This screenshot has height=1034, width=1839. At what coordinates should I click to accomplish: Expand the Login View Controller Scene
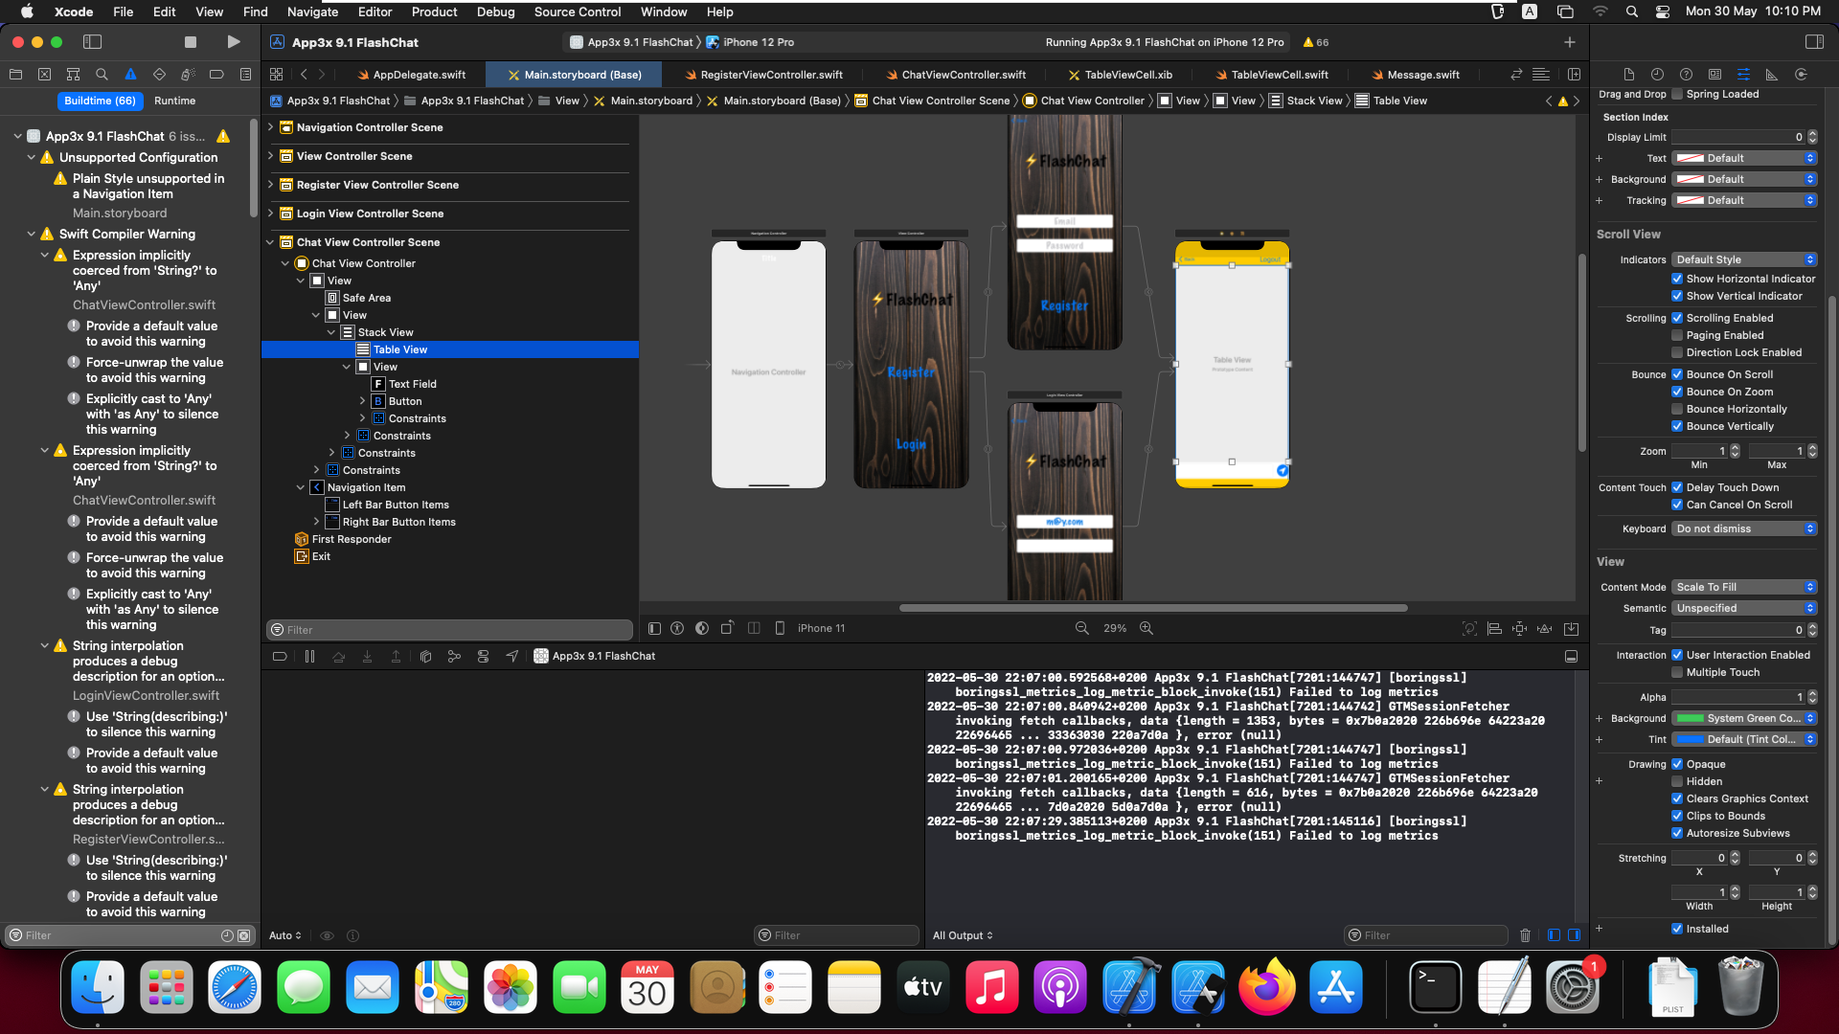[271, 214]
